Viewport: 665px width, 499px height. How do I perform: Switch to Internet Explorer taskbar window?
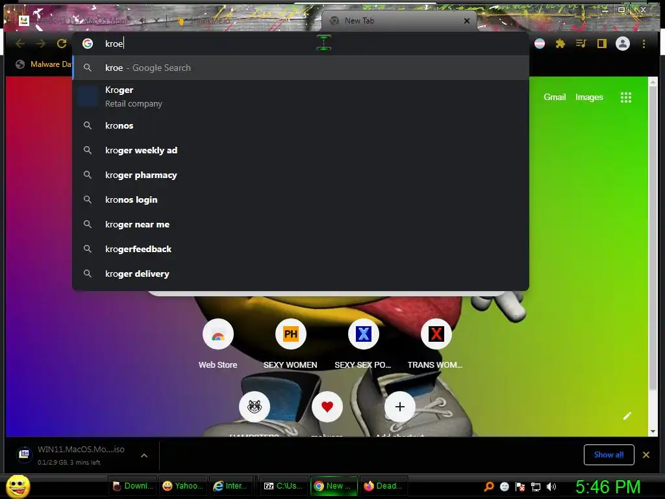(231, 486)
